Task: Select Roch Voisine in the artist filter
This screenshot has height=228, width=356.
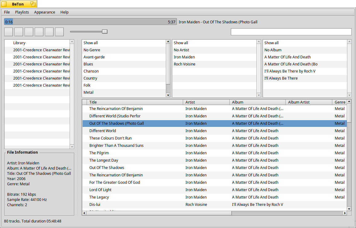Action: 184,64
